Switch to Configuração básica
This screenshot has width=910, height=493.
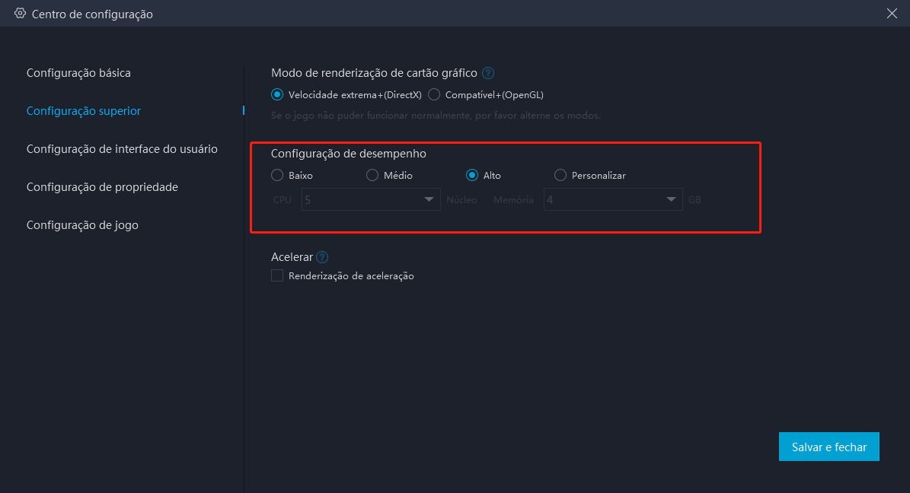[79, 72]
